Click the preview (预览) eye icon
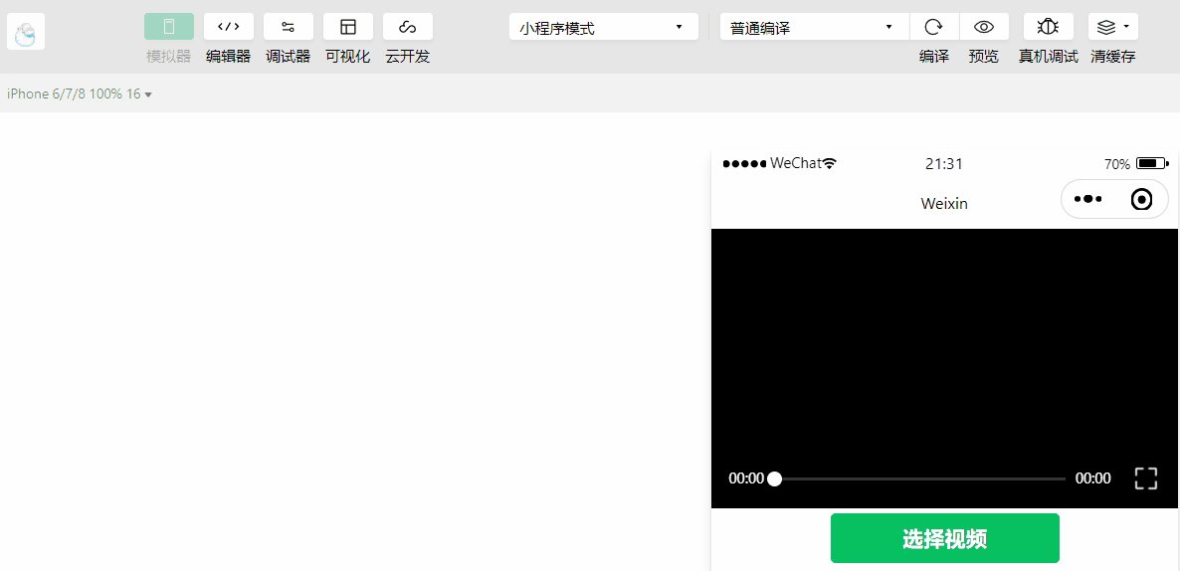1180x571 pixels. click(984, 26)
